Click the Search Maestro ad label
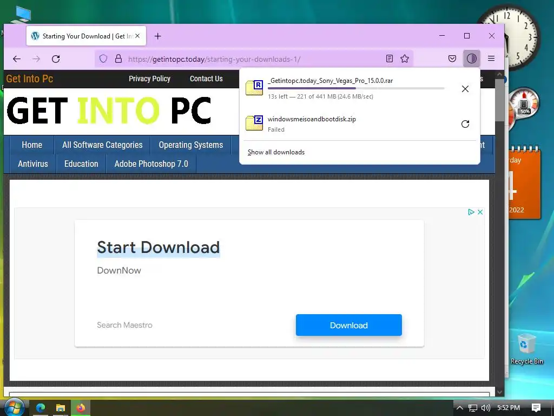554x416 pixels. point(125,325)
